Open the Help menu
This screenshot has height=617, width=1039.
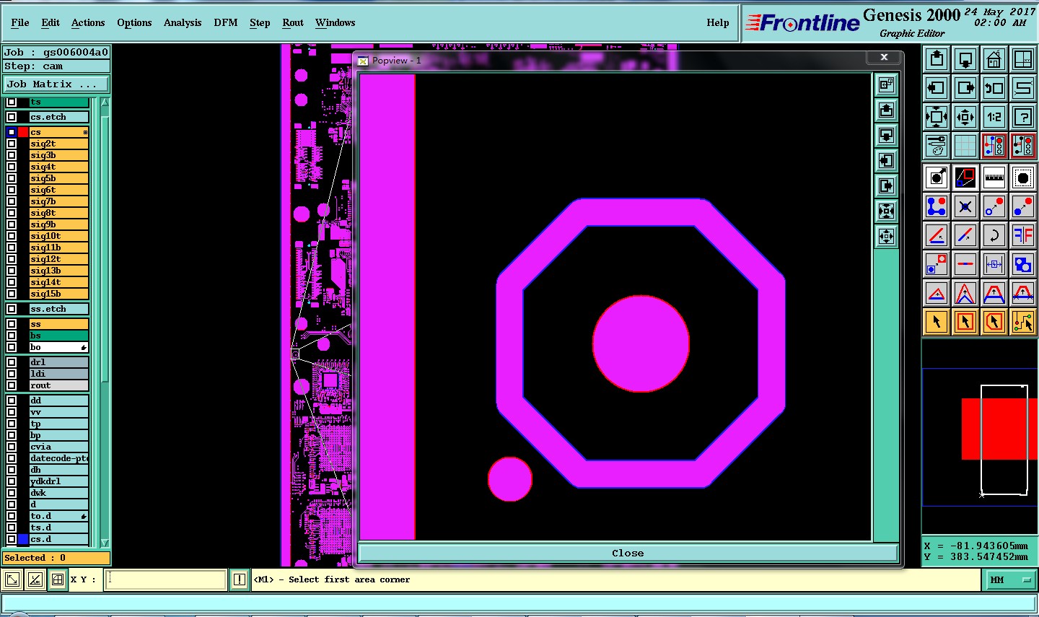pyautogui.click(x=718, y=22)
